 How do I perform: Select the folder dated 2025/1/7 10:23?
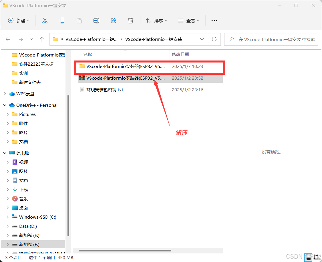point(150,66)
